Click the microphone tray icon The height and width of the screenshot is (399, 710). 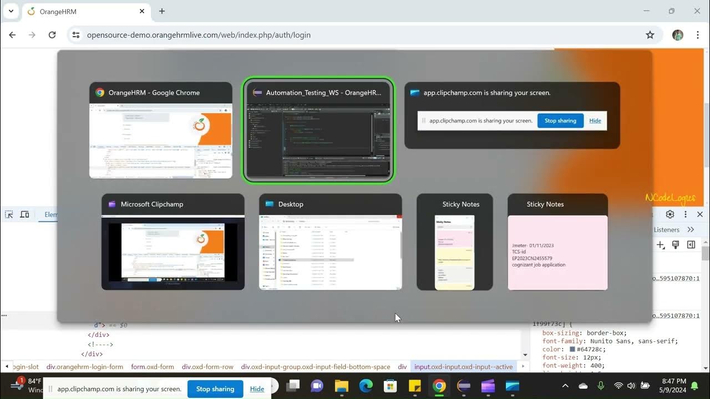coord(601,386)
